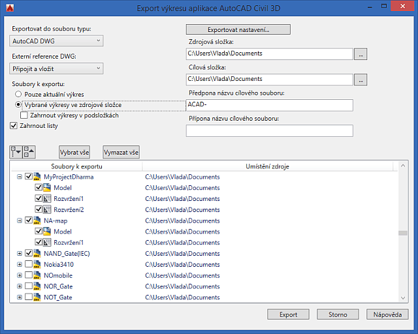418x334 pixels.
Task: Open the 'Exportovat do souboru typu' dropdown
Action: (57, 41)
